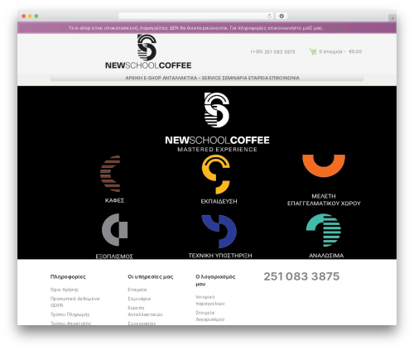Dismiss the purple e-shop notice banner
Viewport: 414px width, 350px height.
[x=335, y=28]
